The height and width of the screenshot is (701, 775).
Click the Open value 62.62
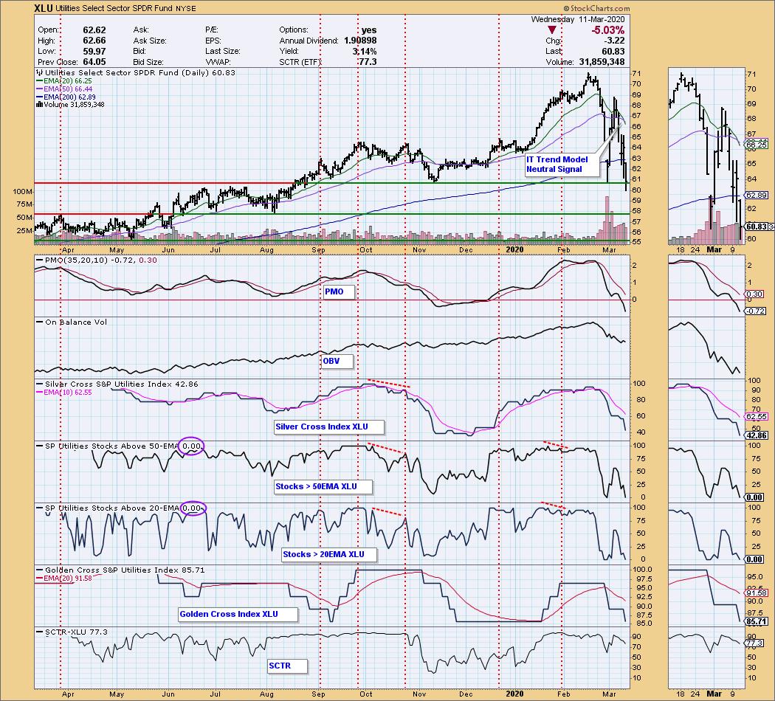(94, 30)
